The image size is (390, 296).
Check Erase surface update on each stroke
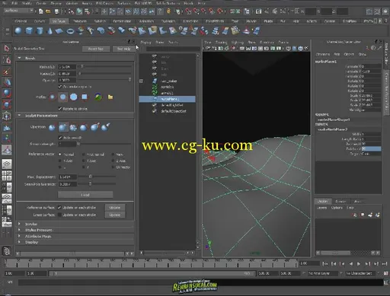point(59,215)
